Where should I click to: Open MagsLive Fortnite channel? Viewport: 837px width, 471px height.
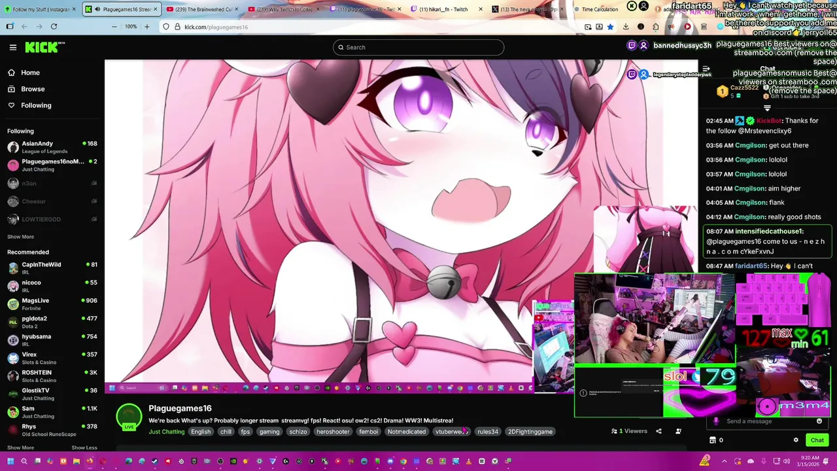52,304
